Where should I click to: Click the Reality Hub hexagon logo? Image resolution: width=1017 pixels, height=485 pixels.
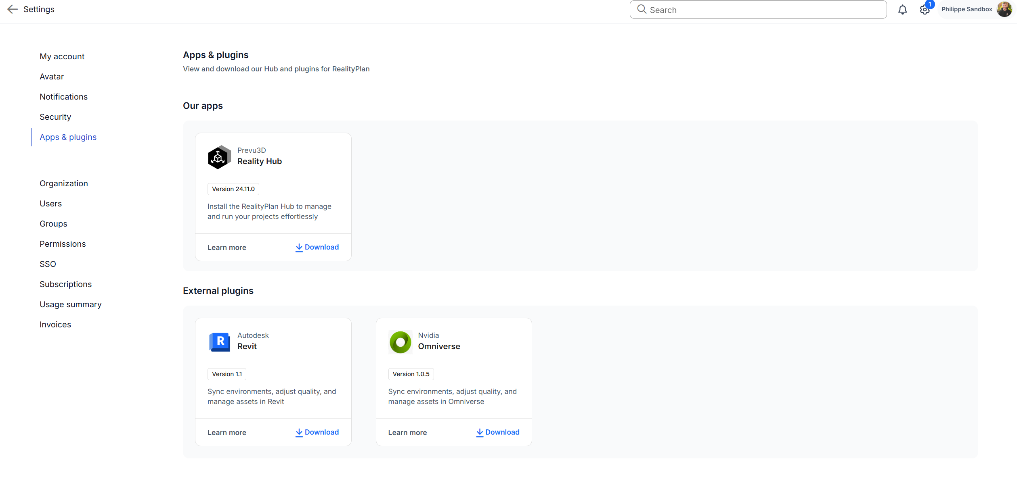click(219, 157)
